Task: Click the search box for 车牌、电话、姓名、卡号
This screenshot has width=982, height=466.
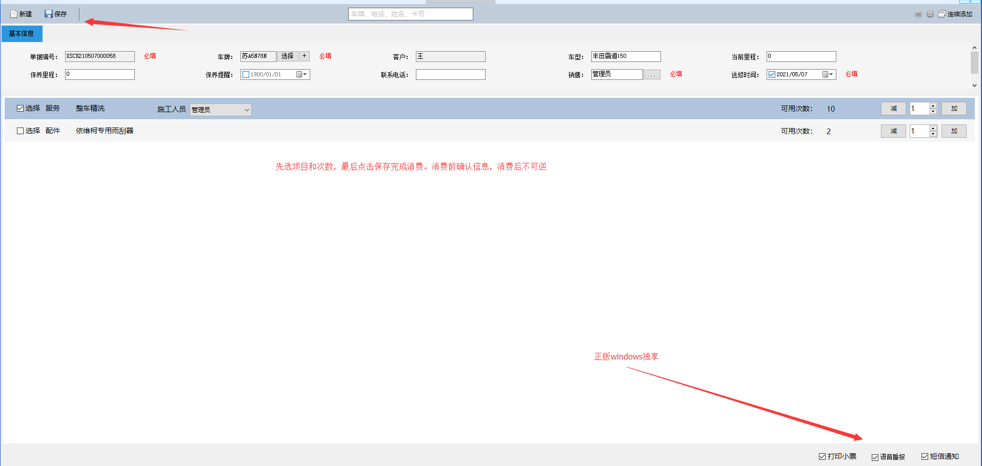Action: click(x=410, y=14)
